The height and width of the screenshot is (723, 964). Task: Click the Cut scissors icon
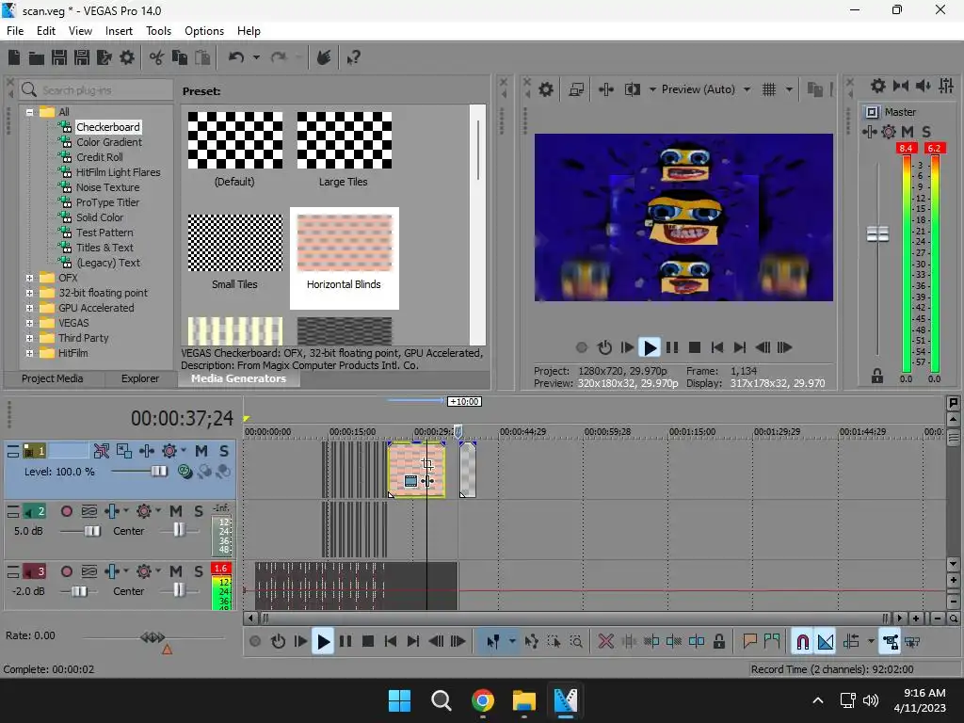pyautogui.click(x=157, y=57)
